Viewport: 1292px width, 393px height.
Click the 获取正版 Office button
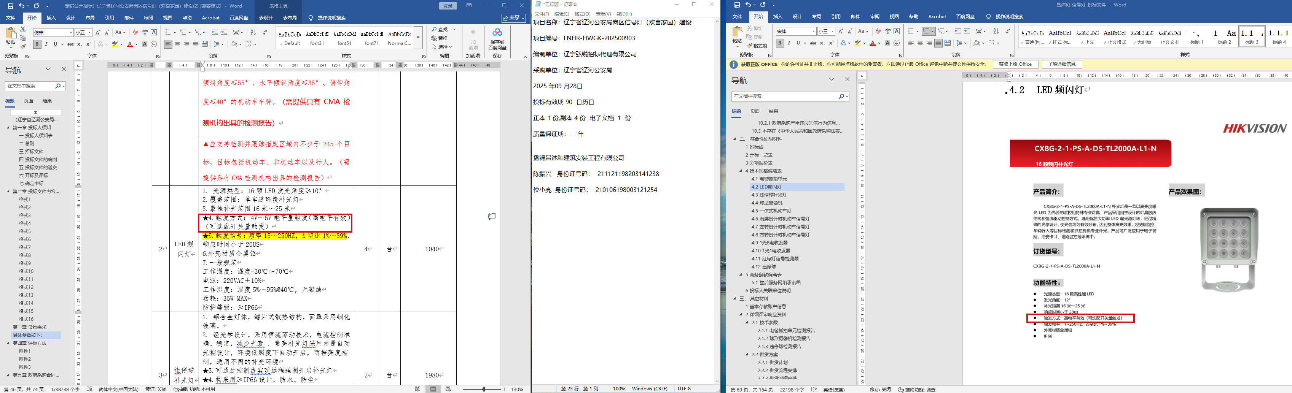[x=1015, y=65]
